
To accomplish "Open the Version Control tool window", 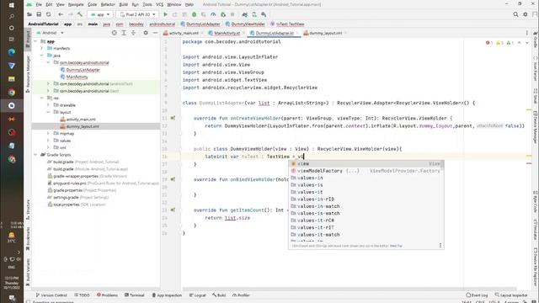I will tap(51, 295).
